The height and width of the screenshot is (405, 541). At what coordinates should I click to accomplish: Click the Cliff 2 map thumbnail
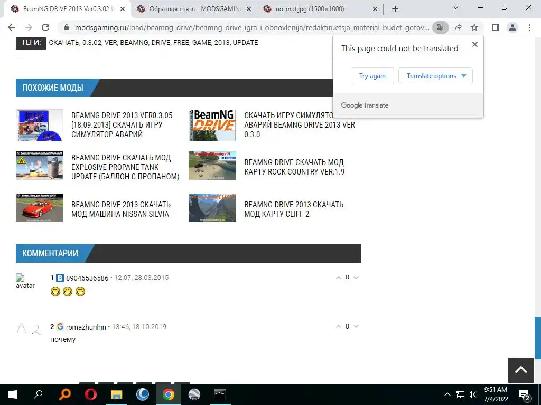tap(212, 208)
